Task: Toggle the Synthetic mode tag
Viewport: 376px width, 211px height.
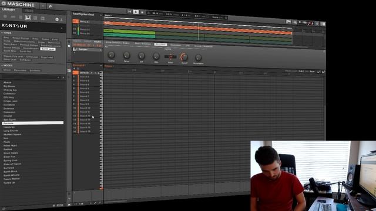Action: pyautogui.click(x=35, y=70)
